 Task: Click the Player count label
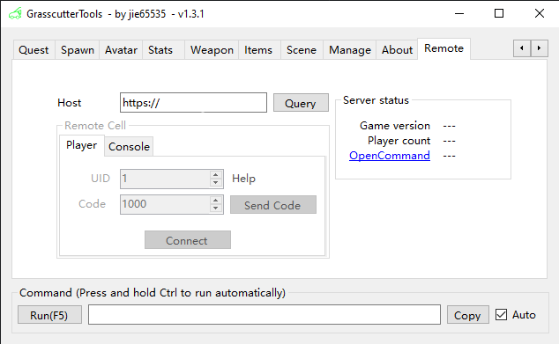click(399, 141)
